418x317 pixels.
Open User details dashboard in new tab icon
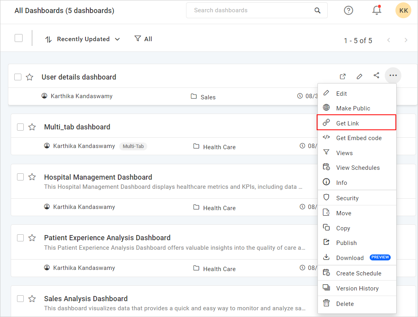(x=343, y=76)
